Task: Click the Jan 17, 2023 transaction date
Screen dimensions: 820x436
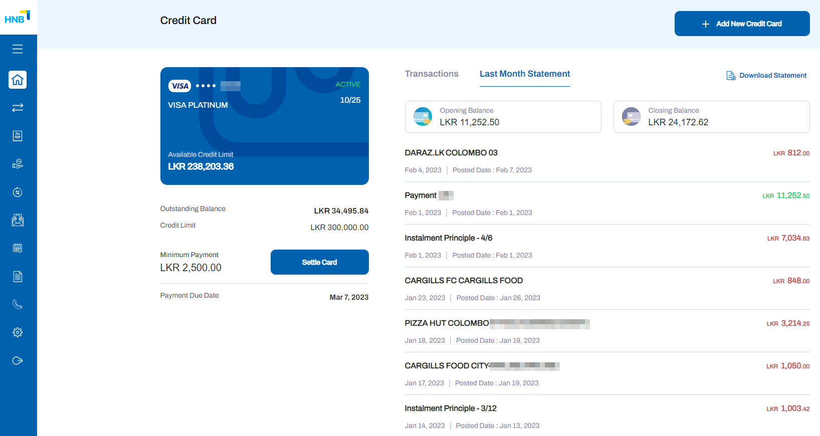Action: point(425,383)
